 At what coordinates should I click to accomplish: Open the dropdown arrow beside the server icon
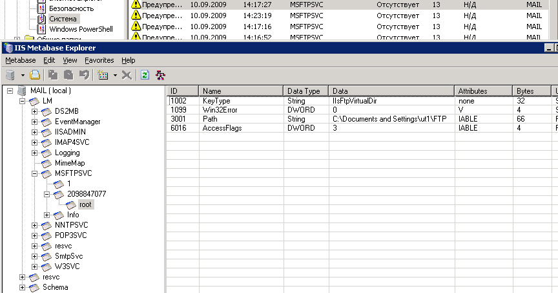point(23,75)
